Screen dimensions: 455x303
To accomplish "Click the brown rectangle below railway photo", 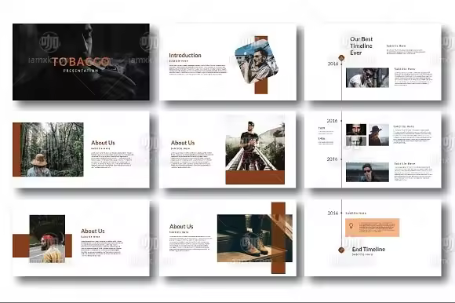I will coord(255,177).
